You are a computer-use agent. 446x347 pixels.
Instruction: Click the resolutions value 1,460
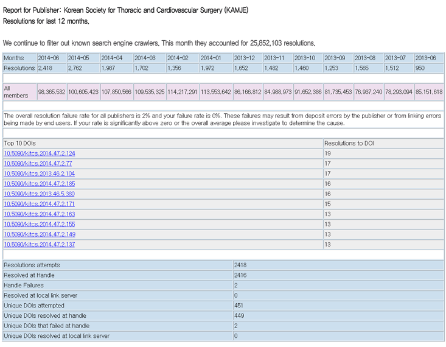302,68
